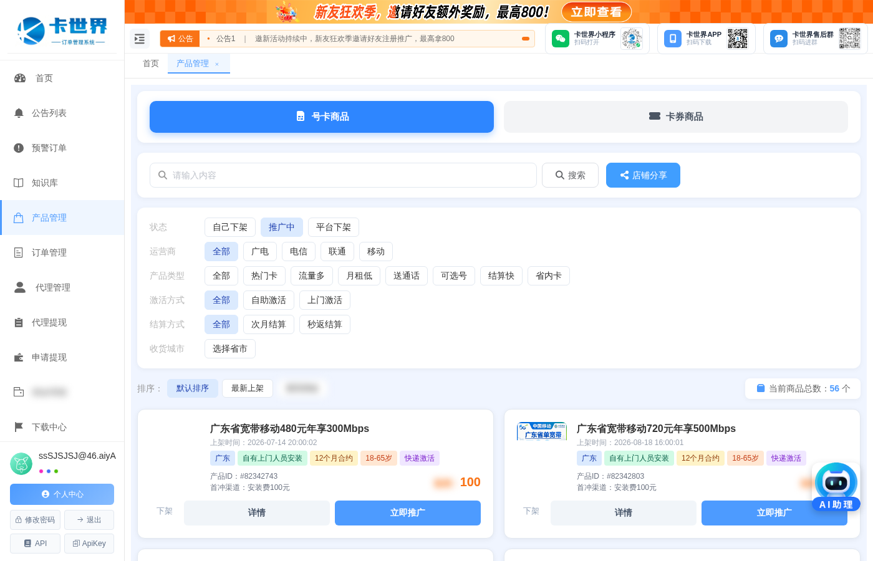873x561 pixels.
Task: Filter operator by 电信
Action: click(299, 252)
